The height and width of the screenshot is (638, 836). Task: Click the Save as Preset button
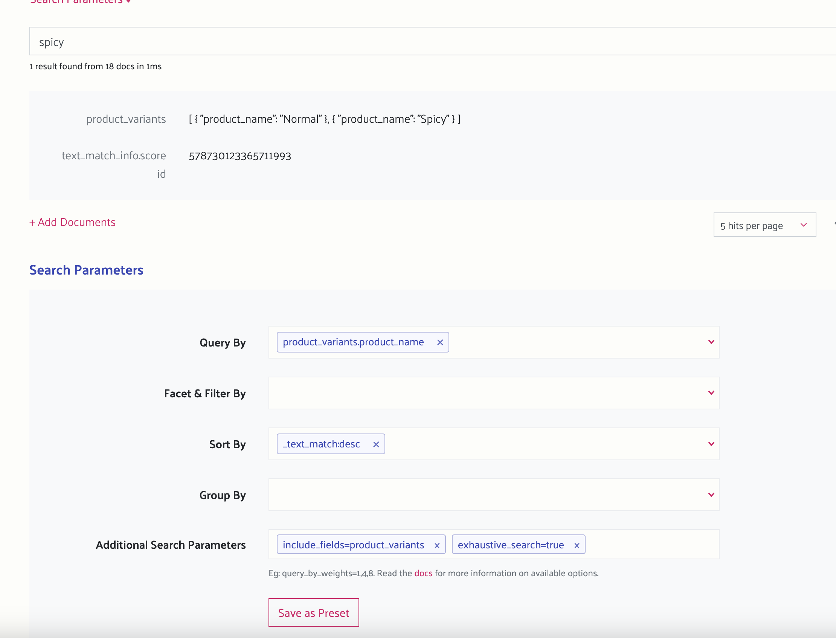click(x=314, y=612)
